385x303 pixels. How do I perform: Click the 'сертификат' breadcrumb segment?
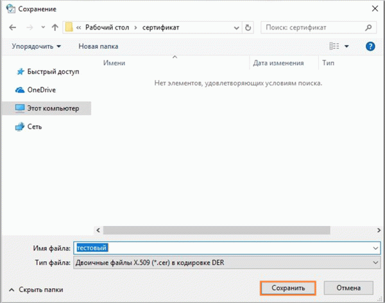160,27
